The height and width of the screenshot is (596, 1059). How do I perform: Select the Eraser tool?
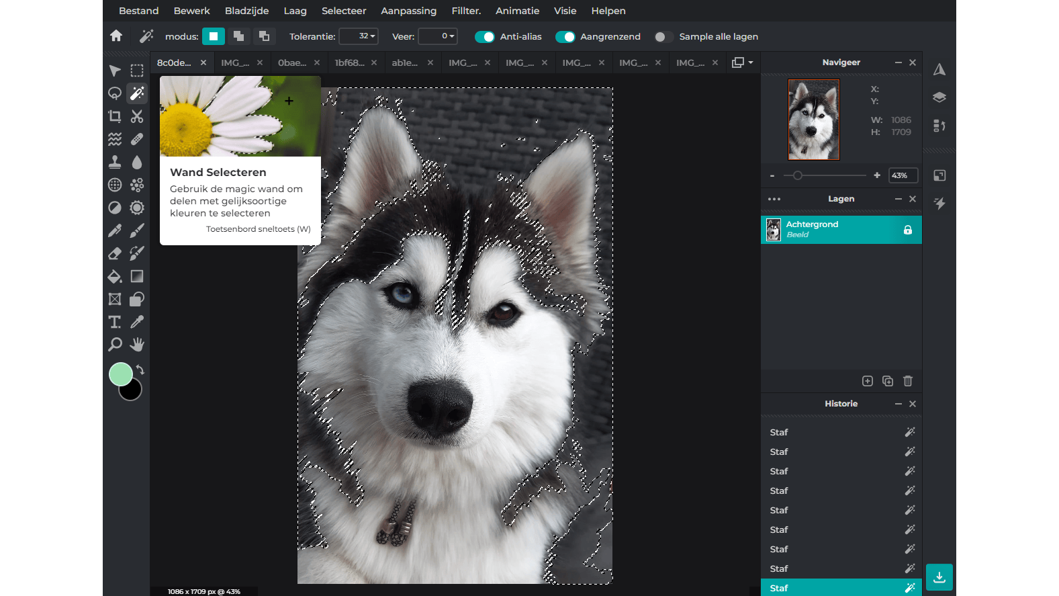(x=115, y=253)
